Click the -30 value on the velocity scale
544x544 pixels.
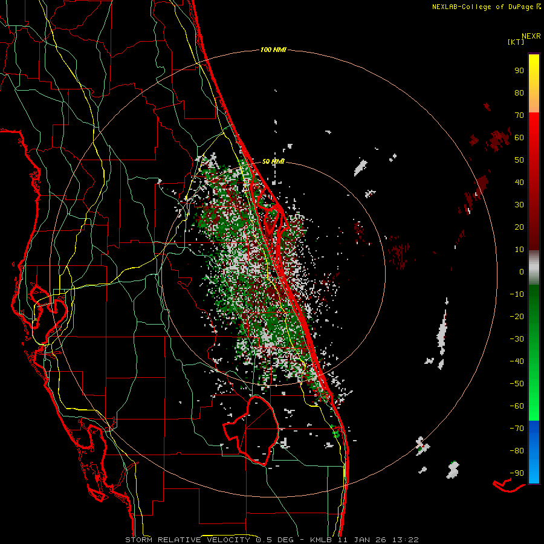coord(517,339)
